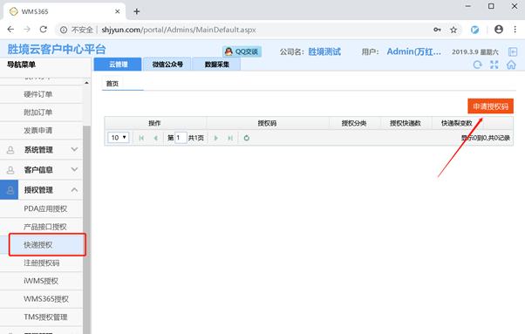The width and height of the screenshot is (525, 334).
Task: Switch to the 云管理 tab
Action: 118,65
